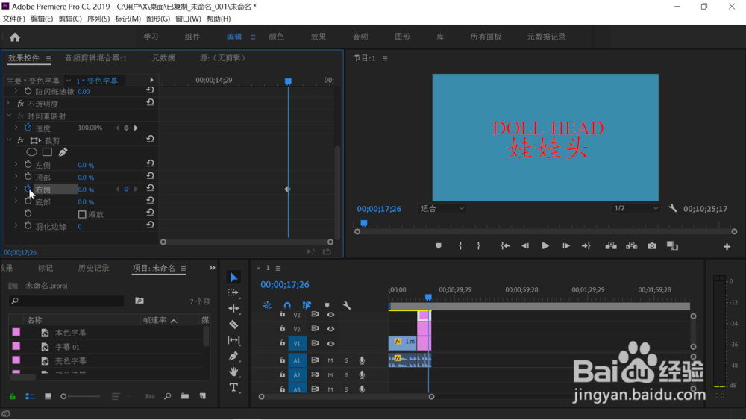Collapse the 裁剪 effect
Screen dimensions: 746x420
8,140
